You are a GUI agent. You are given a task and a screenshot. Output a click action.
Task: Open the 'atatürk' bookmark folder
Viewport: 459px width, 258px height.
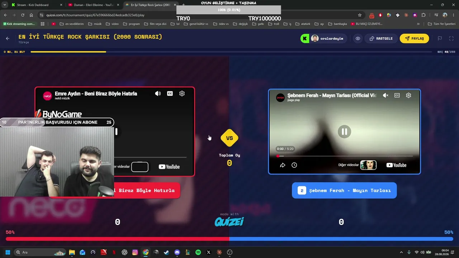click(303, 24)
